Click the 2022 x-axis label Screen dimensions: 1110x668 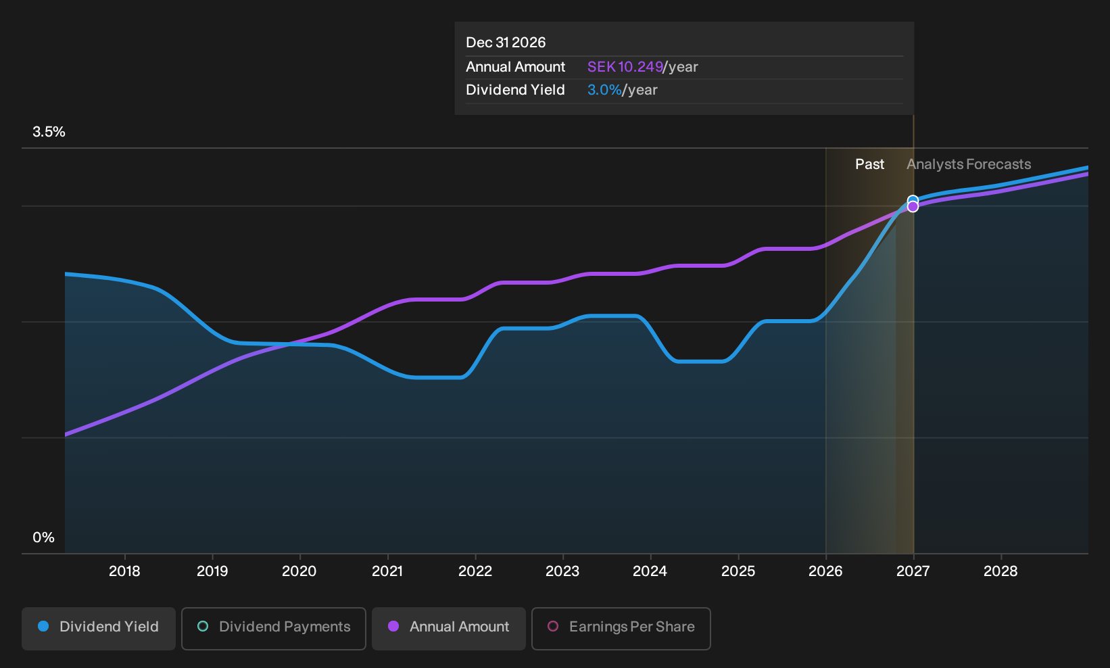tap(475, 571)
